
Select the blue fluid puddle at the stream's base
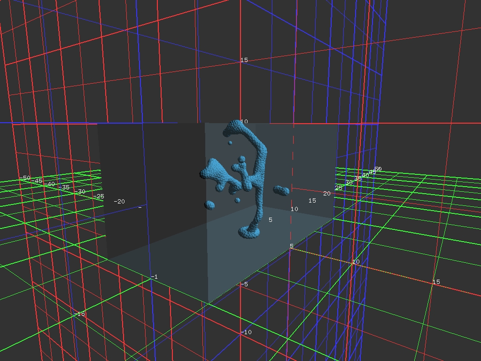[249, 232]
